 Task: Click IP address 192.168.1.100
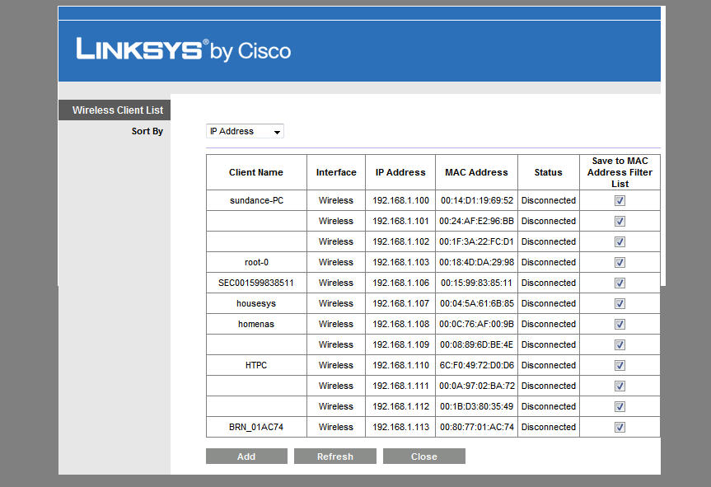(400, 200)
